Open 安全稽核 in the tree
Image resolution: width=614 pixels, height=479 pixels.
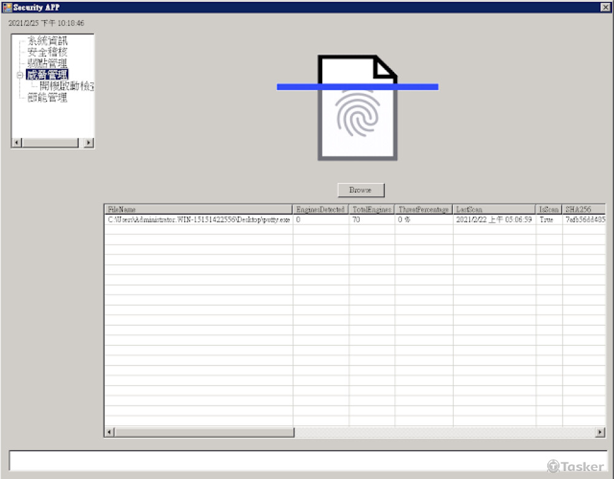(x=47, y=53)
